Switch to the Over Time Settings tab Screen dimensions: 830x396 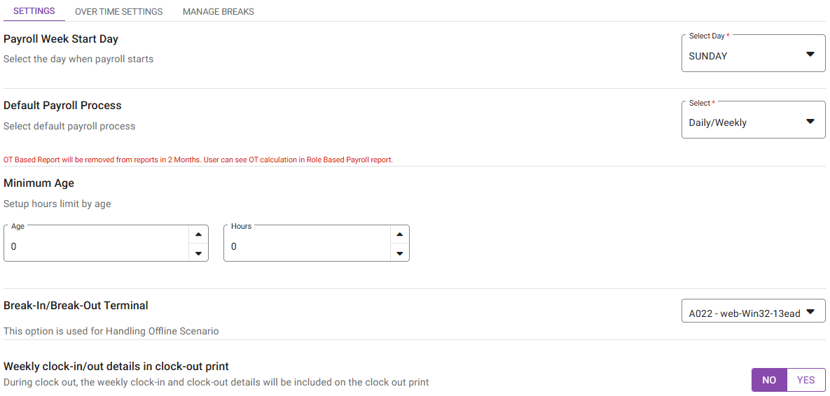(x=118, y=11)
